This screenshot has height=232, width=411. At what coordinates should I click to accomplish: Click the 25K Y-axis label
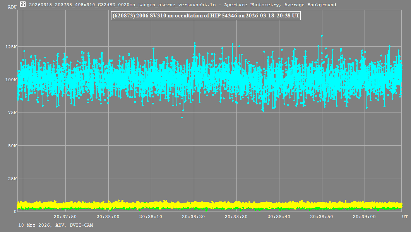[12, 179]
